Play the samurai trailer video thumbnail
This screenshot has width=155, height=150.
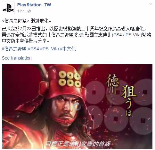[x=77, y=106]
